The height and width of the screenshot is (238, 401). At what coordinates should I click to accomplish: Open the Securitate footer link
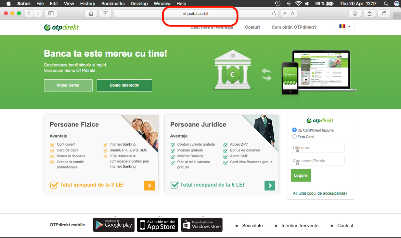[x=252, y=226]
